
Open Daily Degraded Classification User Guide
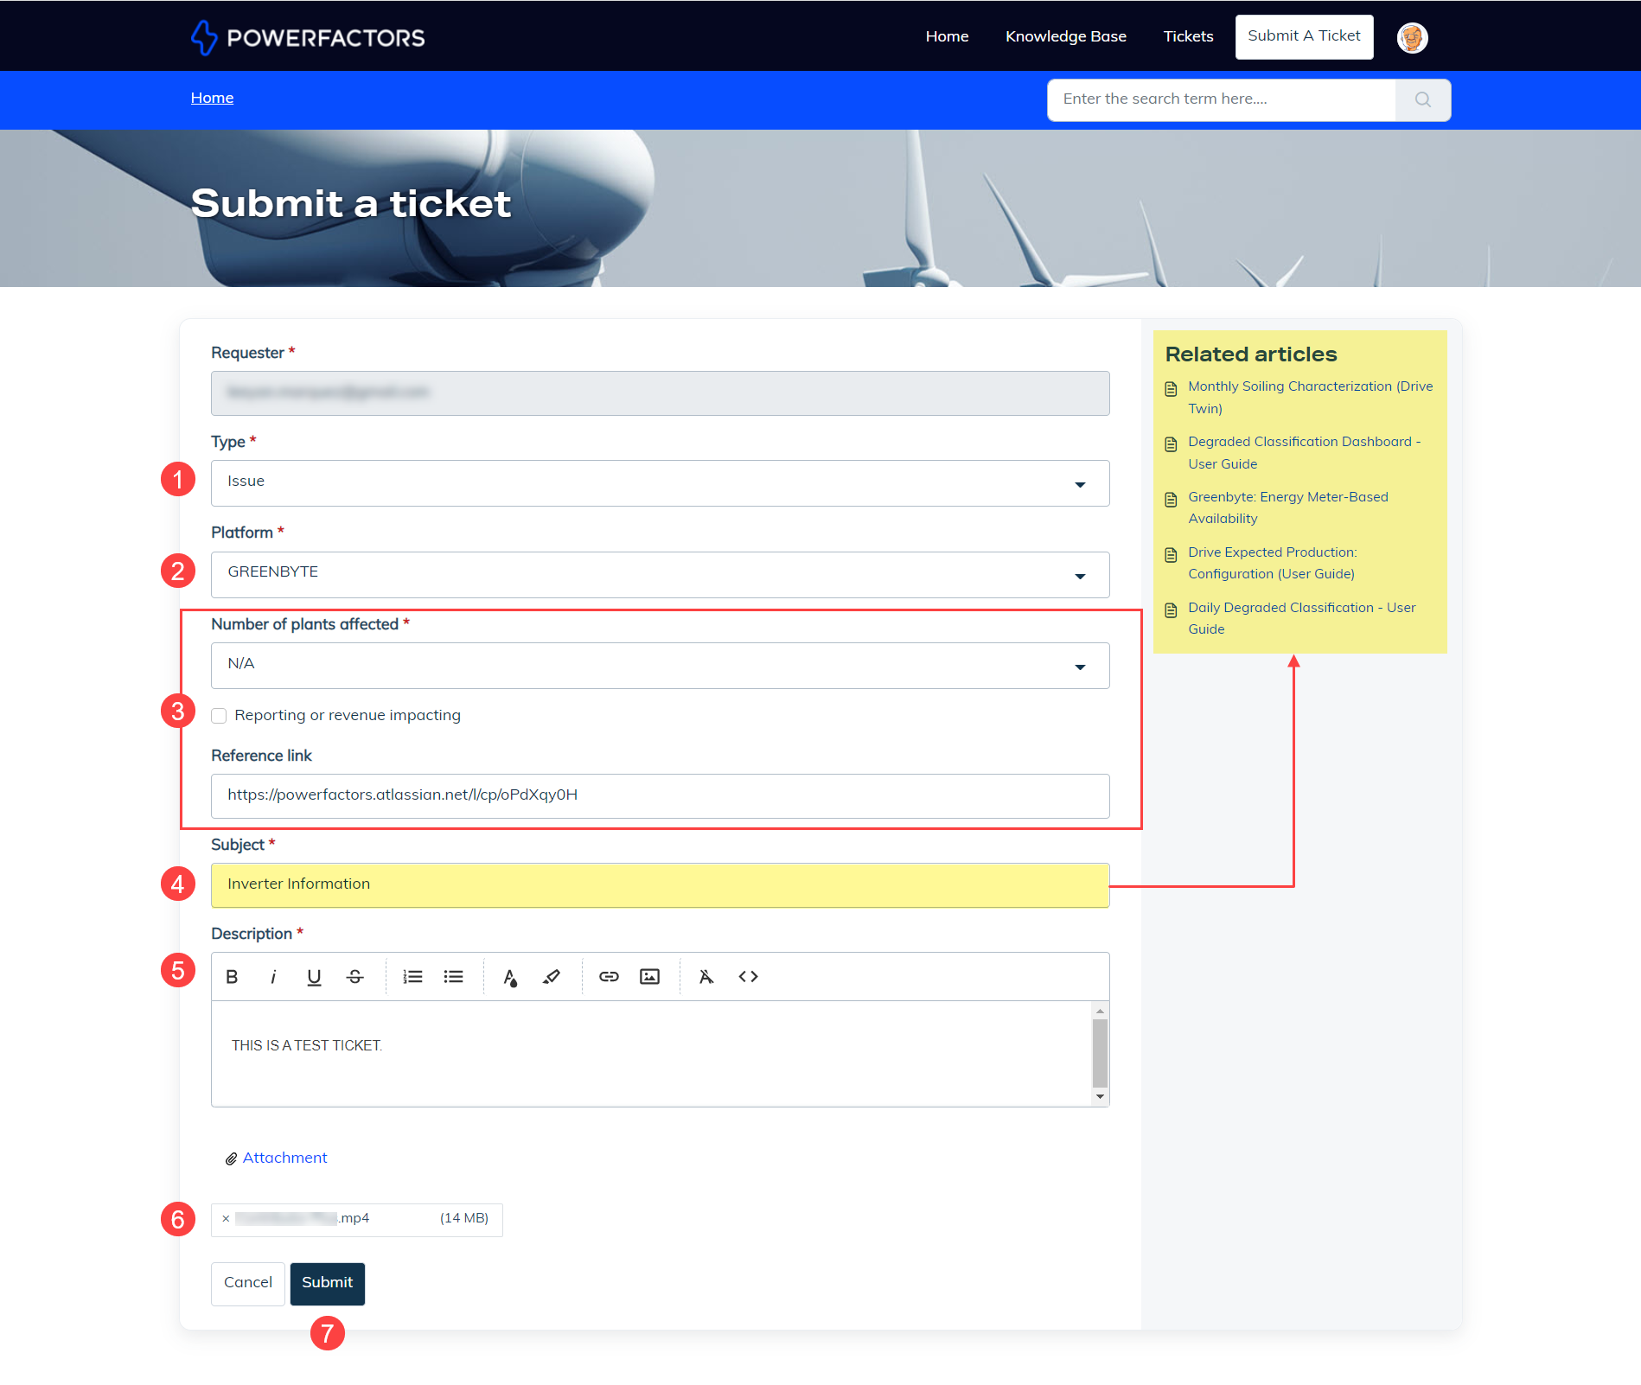pyautogui.click(x=1301, y=618)
